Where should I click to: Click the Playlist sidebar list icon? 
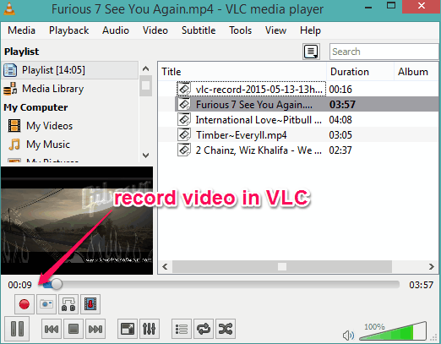(x=10, y=70)
